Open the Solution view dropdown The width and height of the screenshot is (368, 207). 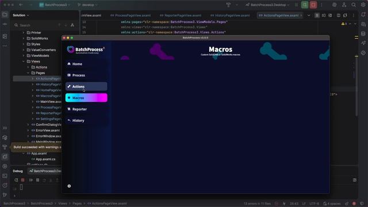(x=21, y=16)
